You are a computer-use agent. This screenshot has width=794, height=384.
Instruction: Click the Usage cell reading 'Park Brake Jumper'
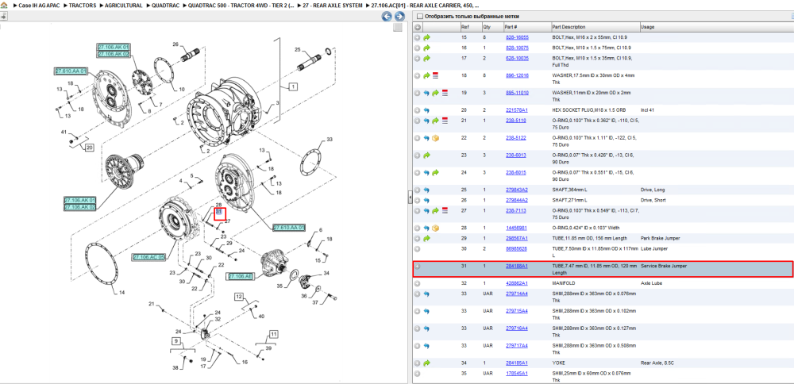pos(660,238)
